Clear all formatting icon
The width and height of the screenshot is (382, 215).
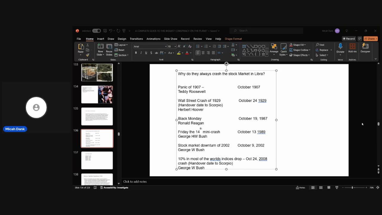[x=190, y=46]
